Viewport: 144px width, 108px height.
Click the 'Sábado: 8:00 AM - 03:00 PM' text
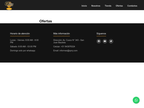(x=23, y=46)
